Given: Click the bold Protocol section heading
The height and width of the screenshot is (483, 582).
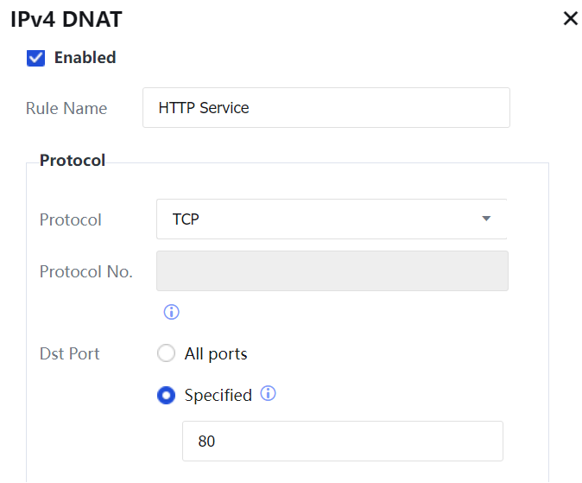Looking at the screenshot, I should tap(73, 161).
